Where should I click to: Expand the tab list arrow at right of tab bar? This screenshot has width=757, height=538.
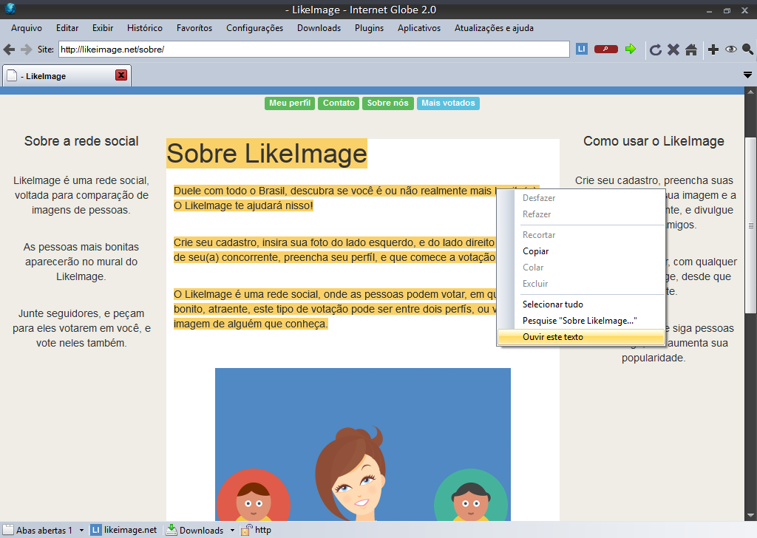pyautogui.click(x=747, y=75)
